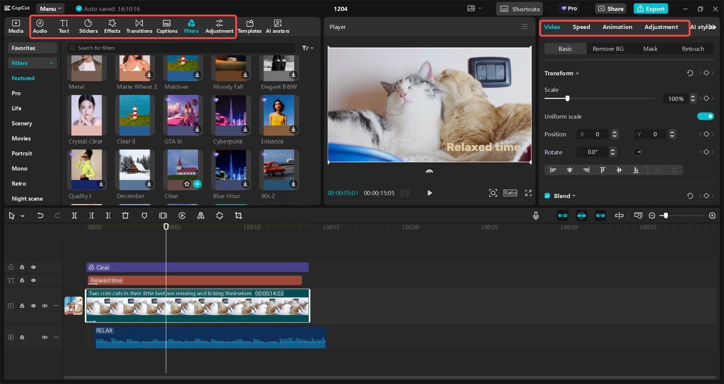Screen dimensions: 724x384
Task: Open the Stickers panel
Action: click(x=88, y=27)
